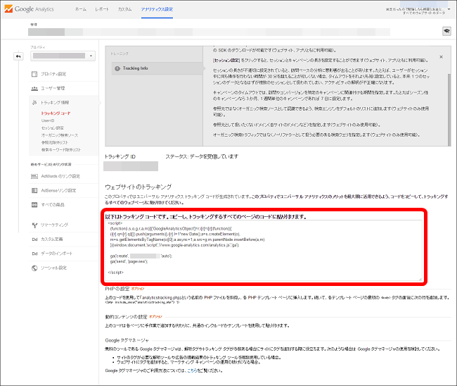Open オーガニック検索ソース in sidebar

(x=60, y=135)
